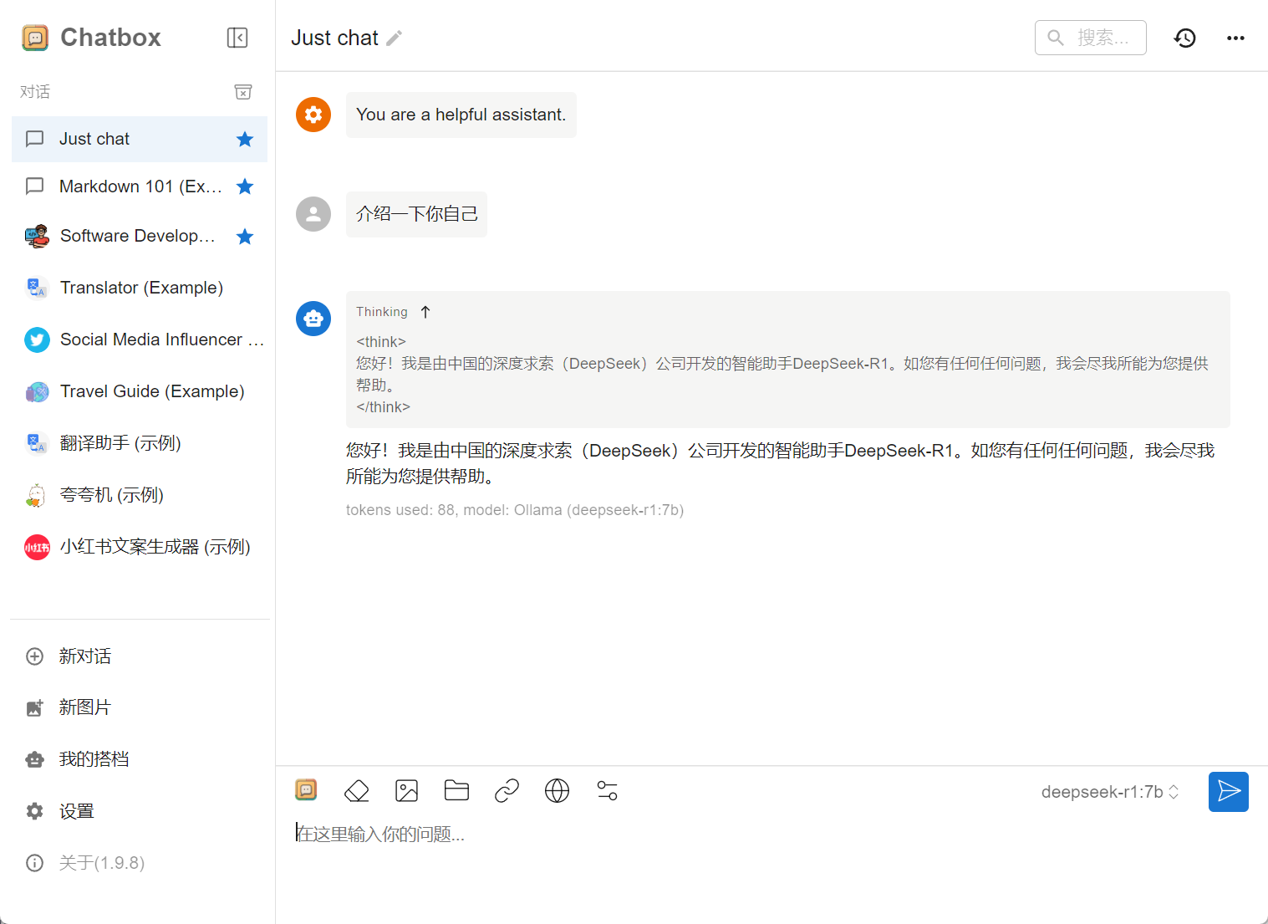
Task: Attach a file with the folder icon
Action: click(456, 791)
